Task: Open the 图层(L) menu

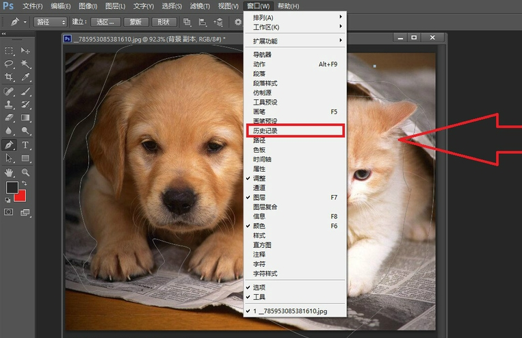Action: 115,6
